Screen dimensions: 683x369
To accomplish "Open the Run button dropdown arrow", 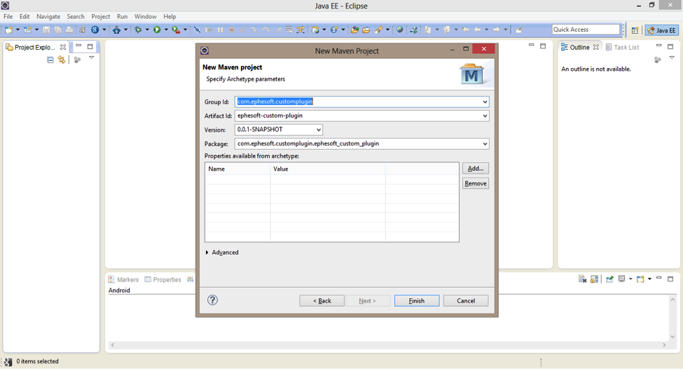I will (166, 29).
